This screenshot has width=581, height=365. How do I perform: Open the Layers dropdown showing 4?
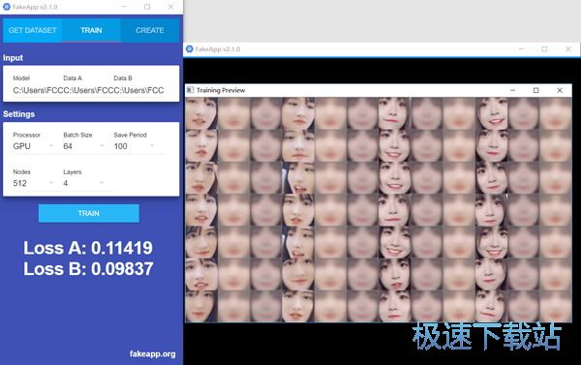tap(83, 183)
